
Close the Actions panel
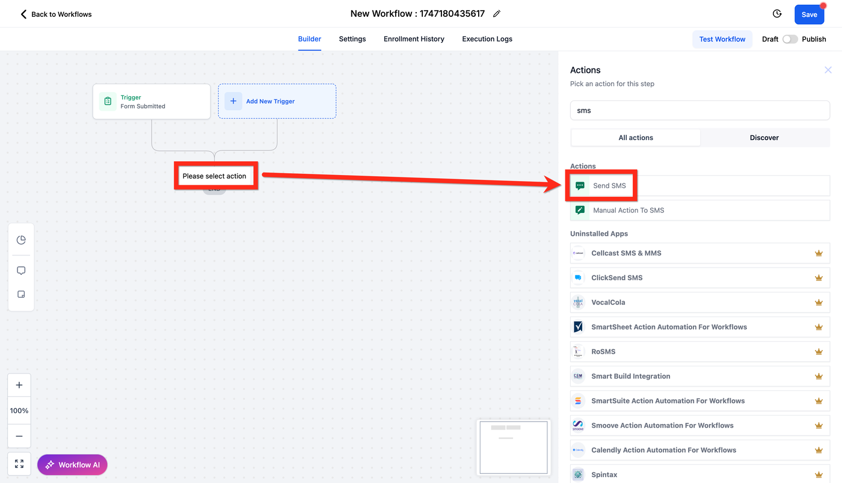pyautogui.click(x=828, y=70)
